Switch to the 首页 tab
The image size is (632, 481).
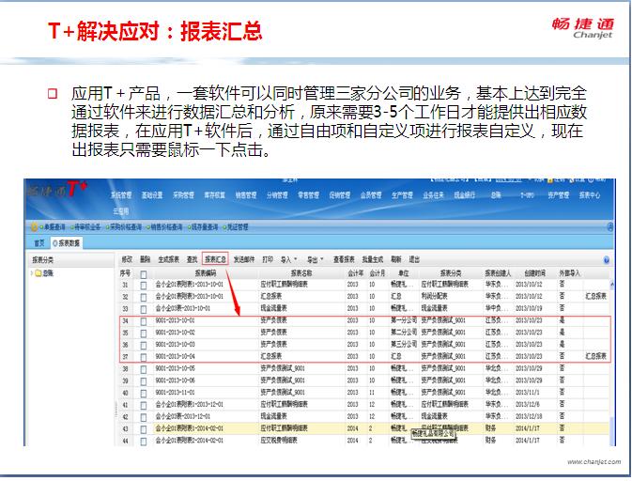[39, 242]
